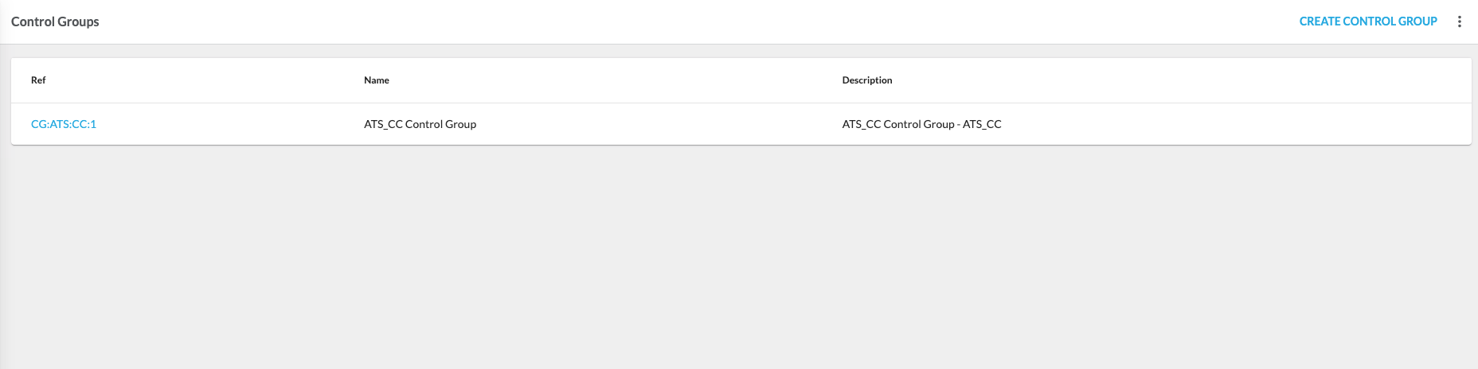Open the CG:ATS:CC:1 control group link

(x=64, y=124)
